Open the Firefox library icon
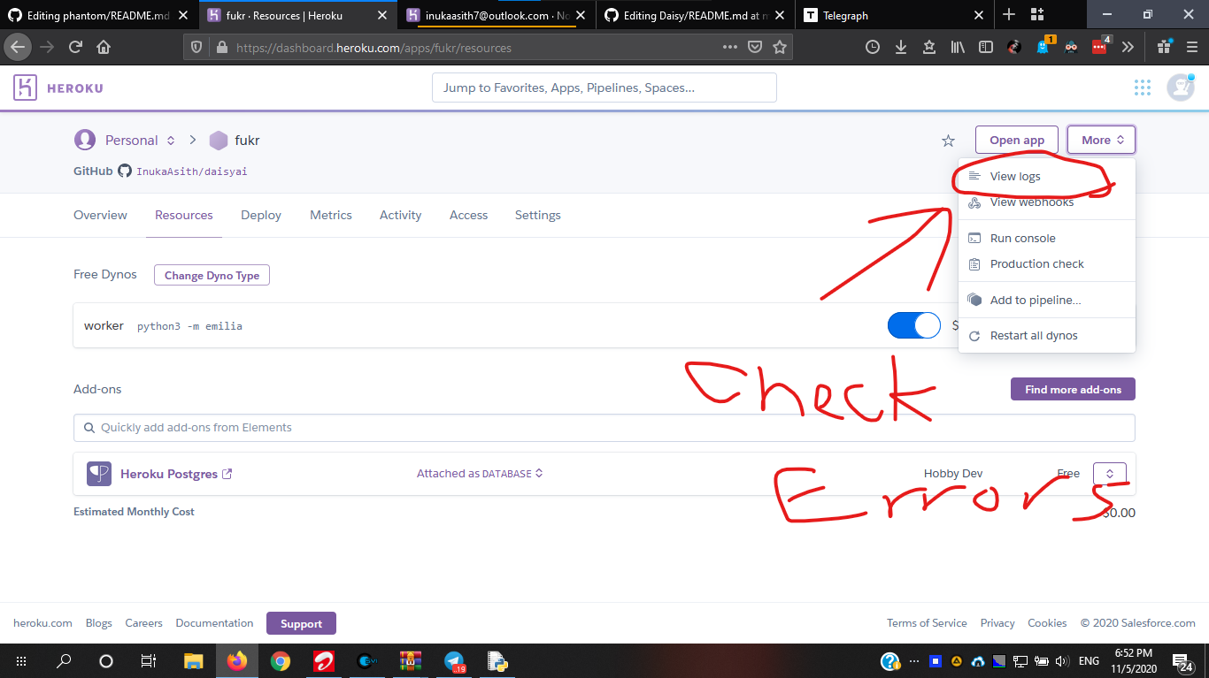 click(x=958, y=48)
